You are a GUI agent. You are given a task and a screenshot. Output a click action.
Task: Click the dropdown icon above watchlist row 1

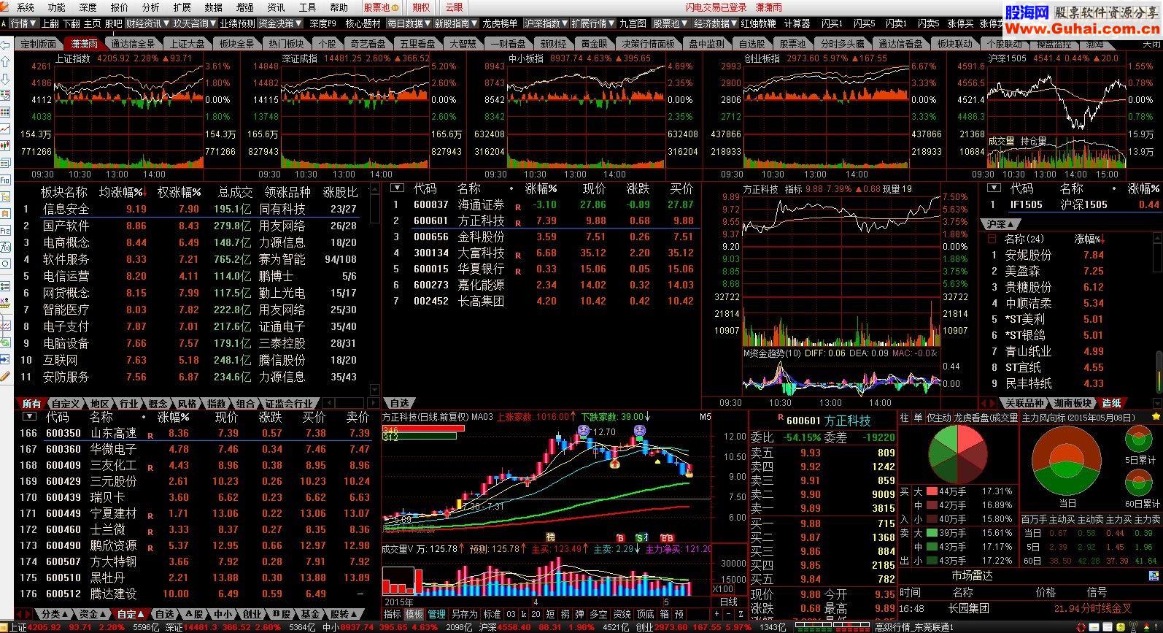(x=396, y=188)
